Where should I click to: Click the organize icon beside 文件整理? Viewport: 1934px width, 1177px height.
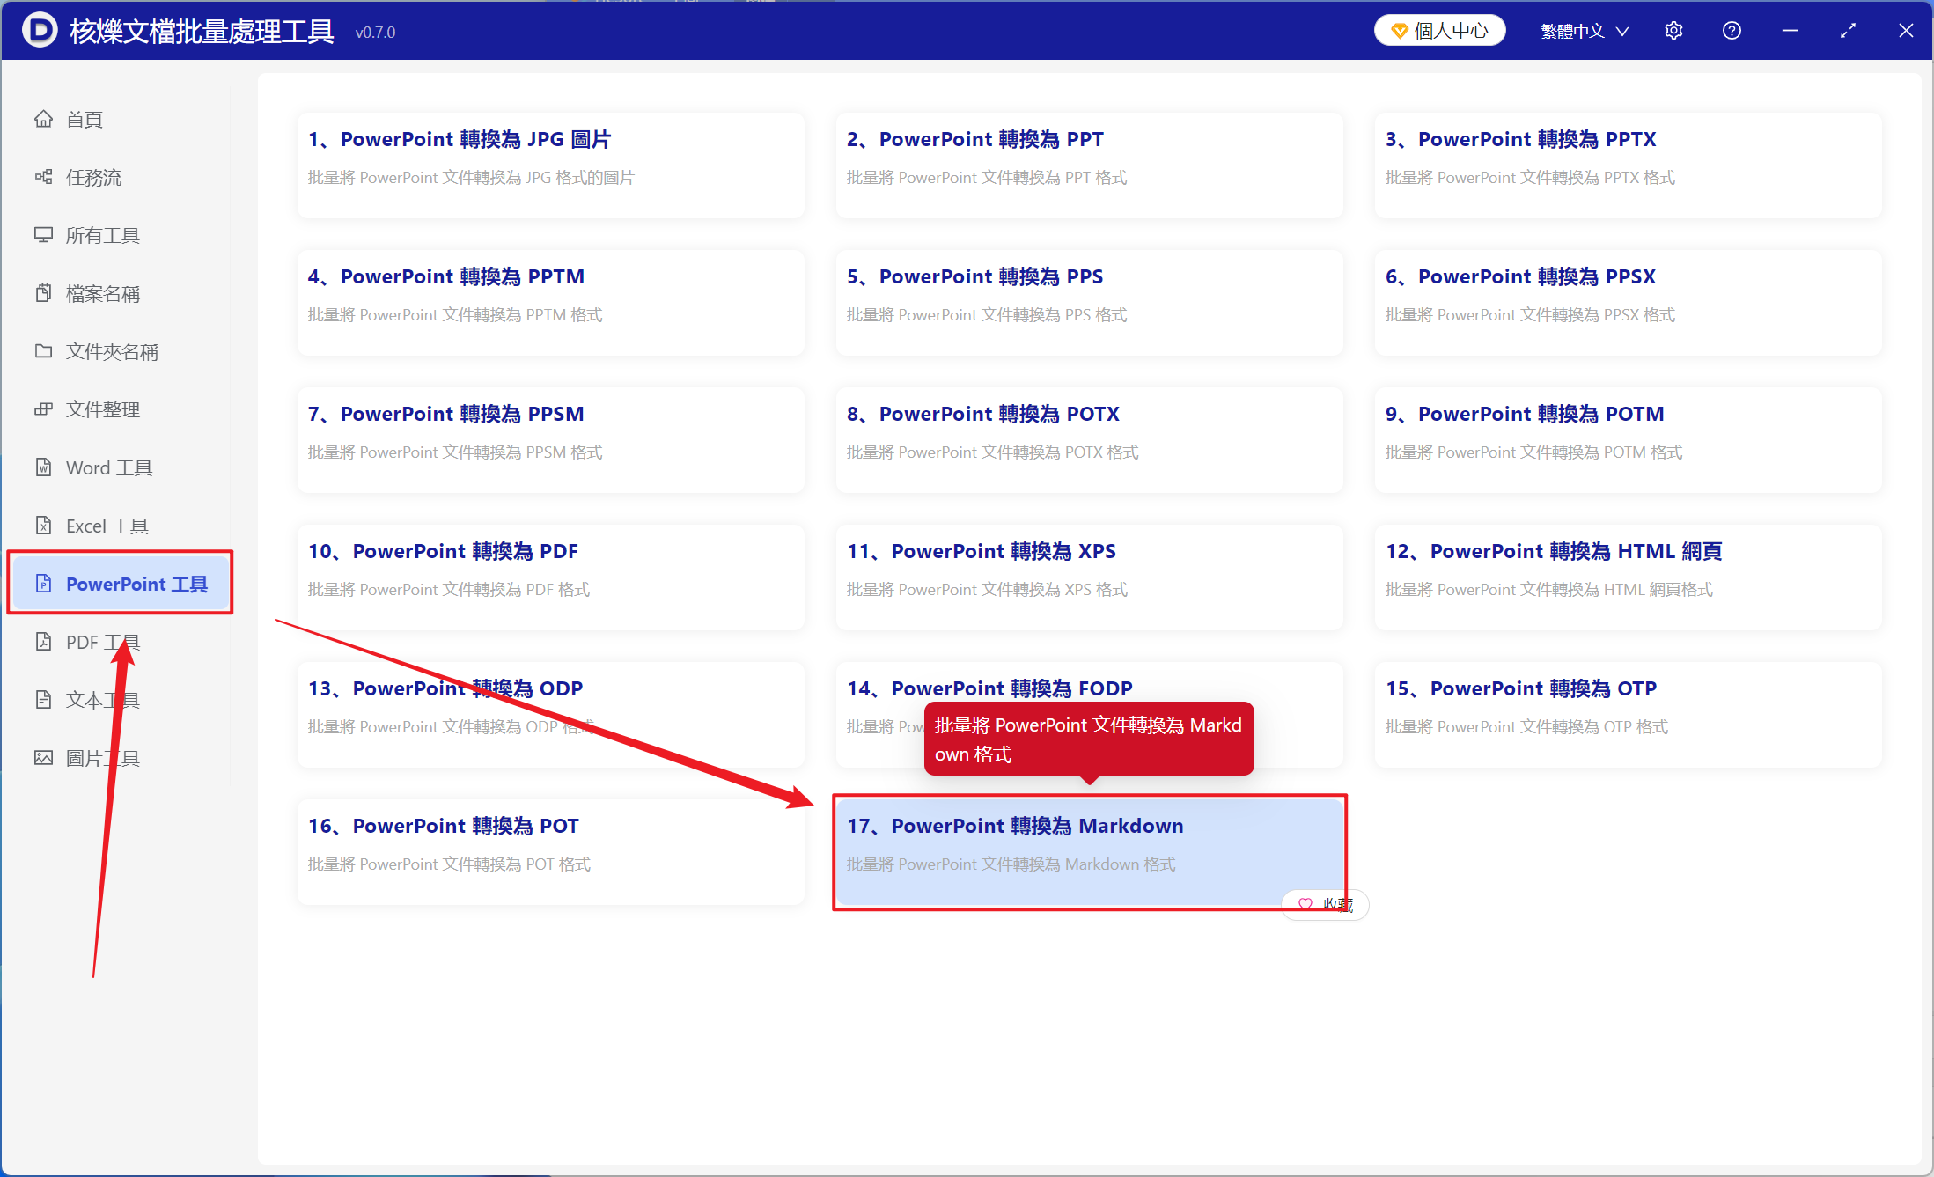(x=43, y=409)
